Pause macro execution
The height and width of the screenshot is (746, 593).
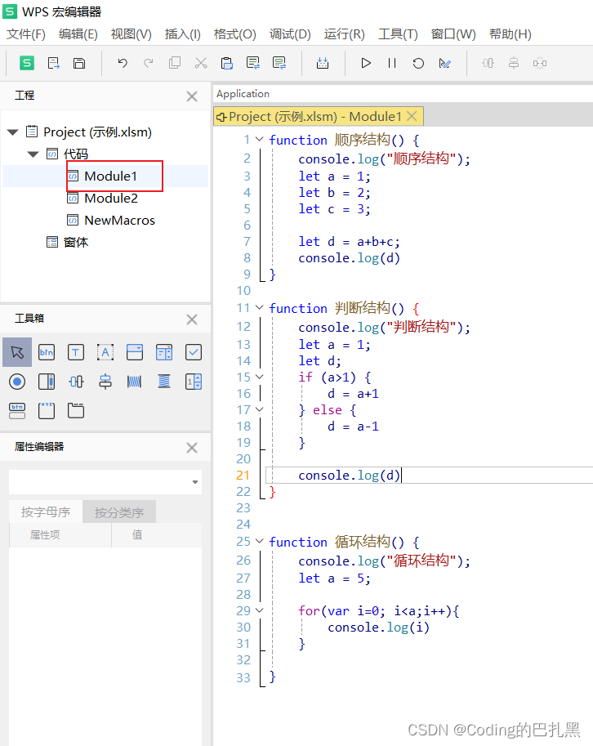(392, 63)
